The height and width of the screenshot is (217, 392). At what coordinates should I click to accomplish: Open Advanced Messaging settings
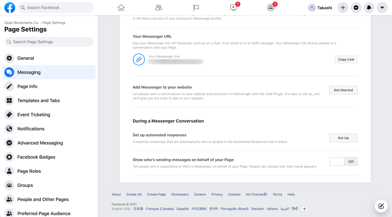tap(49, 143)
